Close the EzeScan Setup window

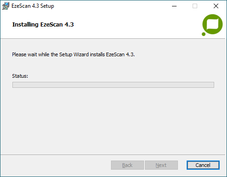point(216,6)
